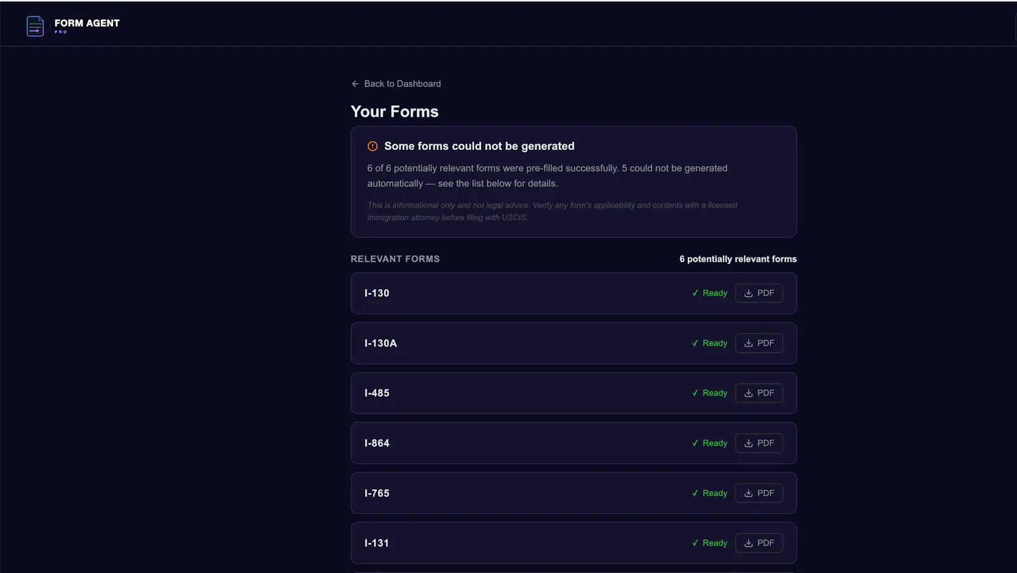Click the orange warning icon in the alert
1017x573 pixels.
372,146
